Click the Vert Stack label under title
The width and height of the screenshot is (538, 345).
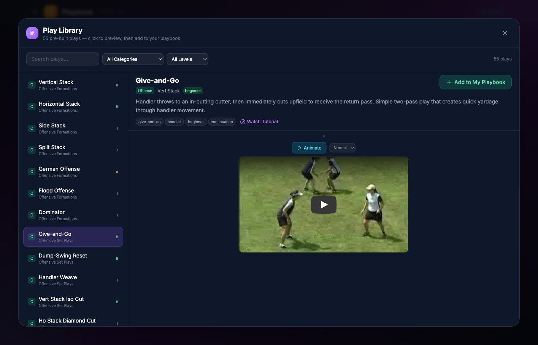coord(168,91)
